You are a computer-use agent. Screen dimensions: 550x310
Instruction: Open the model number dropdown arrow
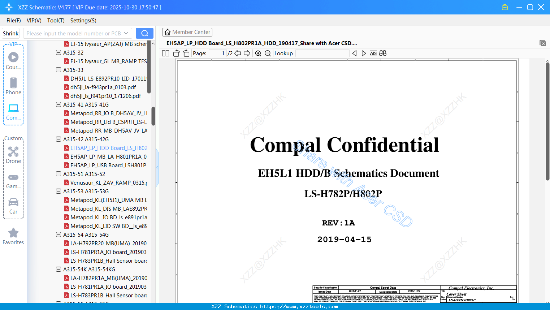(126, 33)
